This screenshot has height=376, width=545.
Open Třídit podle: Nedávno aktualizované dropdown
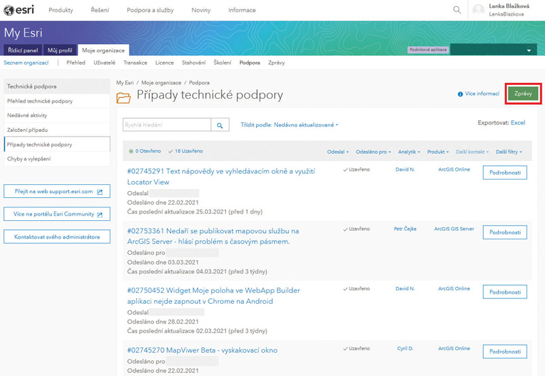[x=289, y=125]
